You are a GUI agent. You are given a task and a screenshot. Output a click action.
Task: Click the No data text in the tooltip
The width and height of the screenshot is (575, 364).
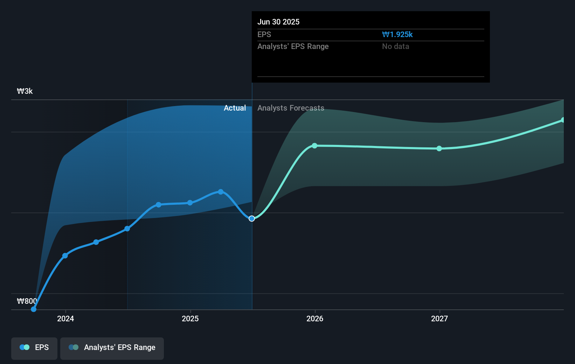coord(395,46)
